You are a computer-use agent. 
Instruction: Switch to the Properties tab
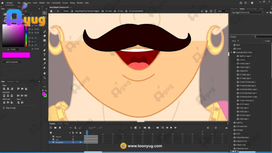tap(234, 9)
